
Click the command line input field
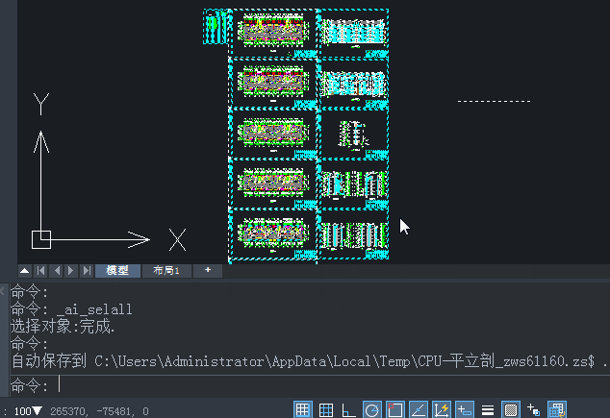pyautogui.click(x=309, y=385)
